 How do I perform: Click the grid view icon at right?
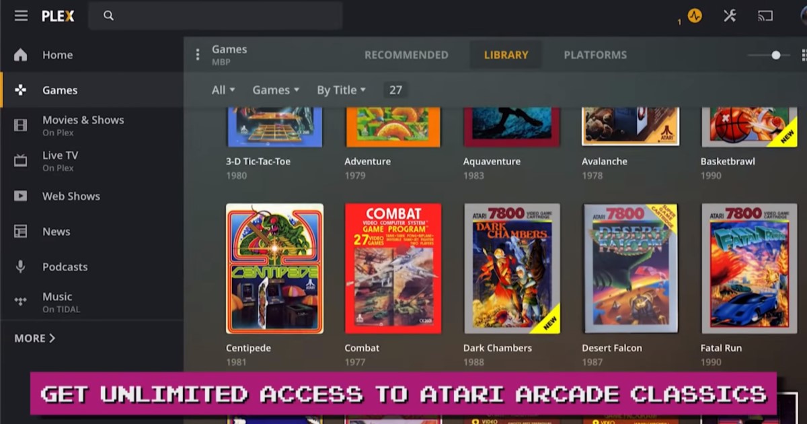coord(803,55)
